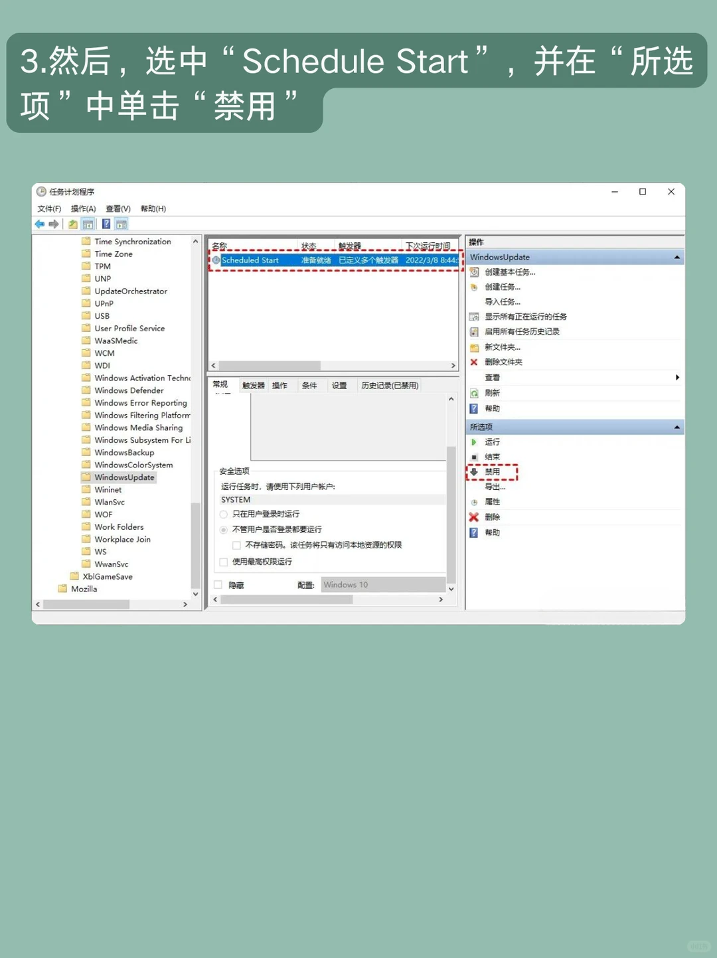Click the Mozilla folder icon

62,589
